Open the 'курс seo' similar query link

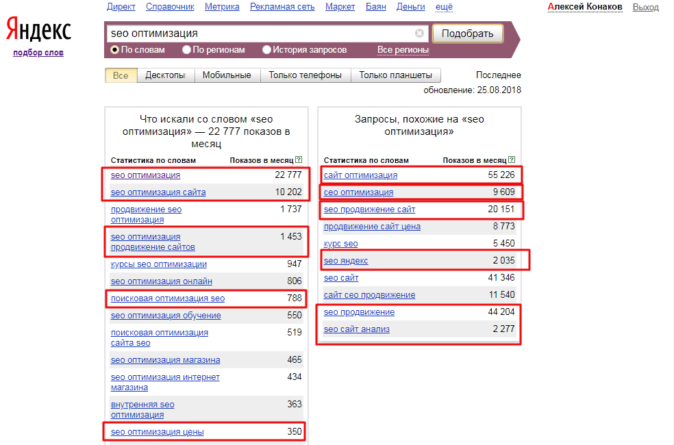pyautogui.click(x=340, y=244)
